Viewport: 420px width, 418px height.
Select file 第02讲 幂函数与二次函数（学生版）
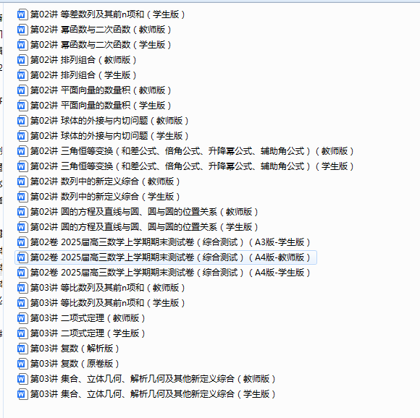click(x=94, y=45)
